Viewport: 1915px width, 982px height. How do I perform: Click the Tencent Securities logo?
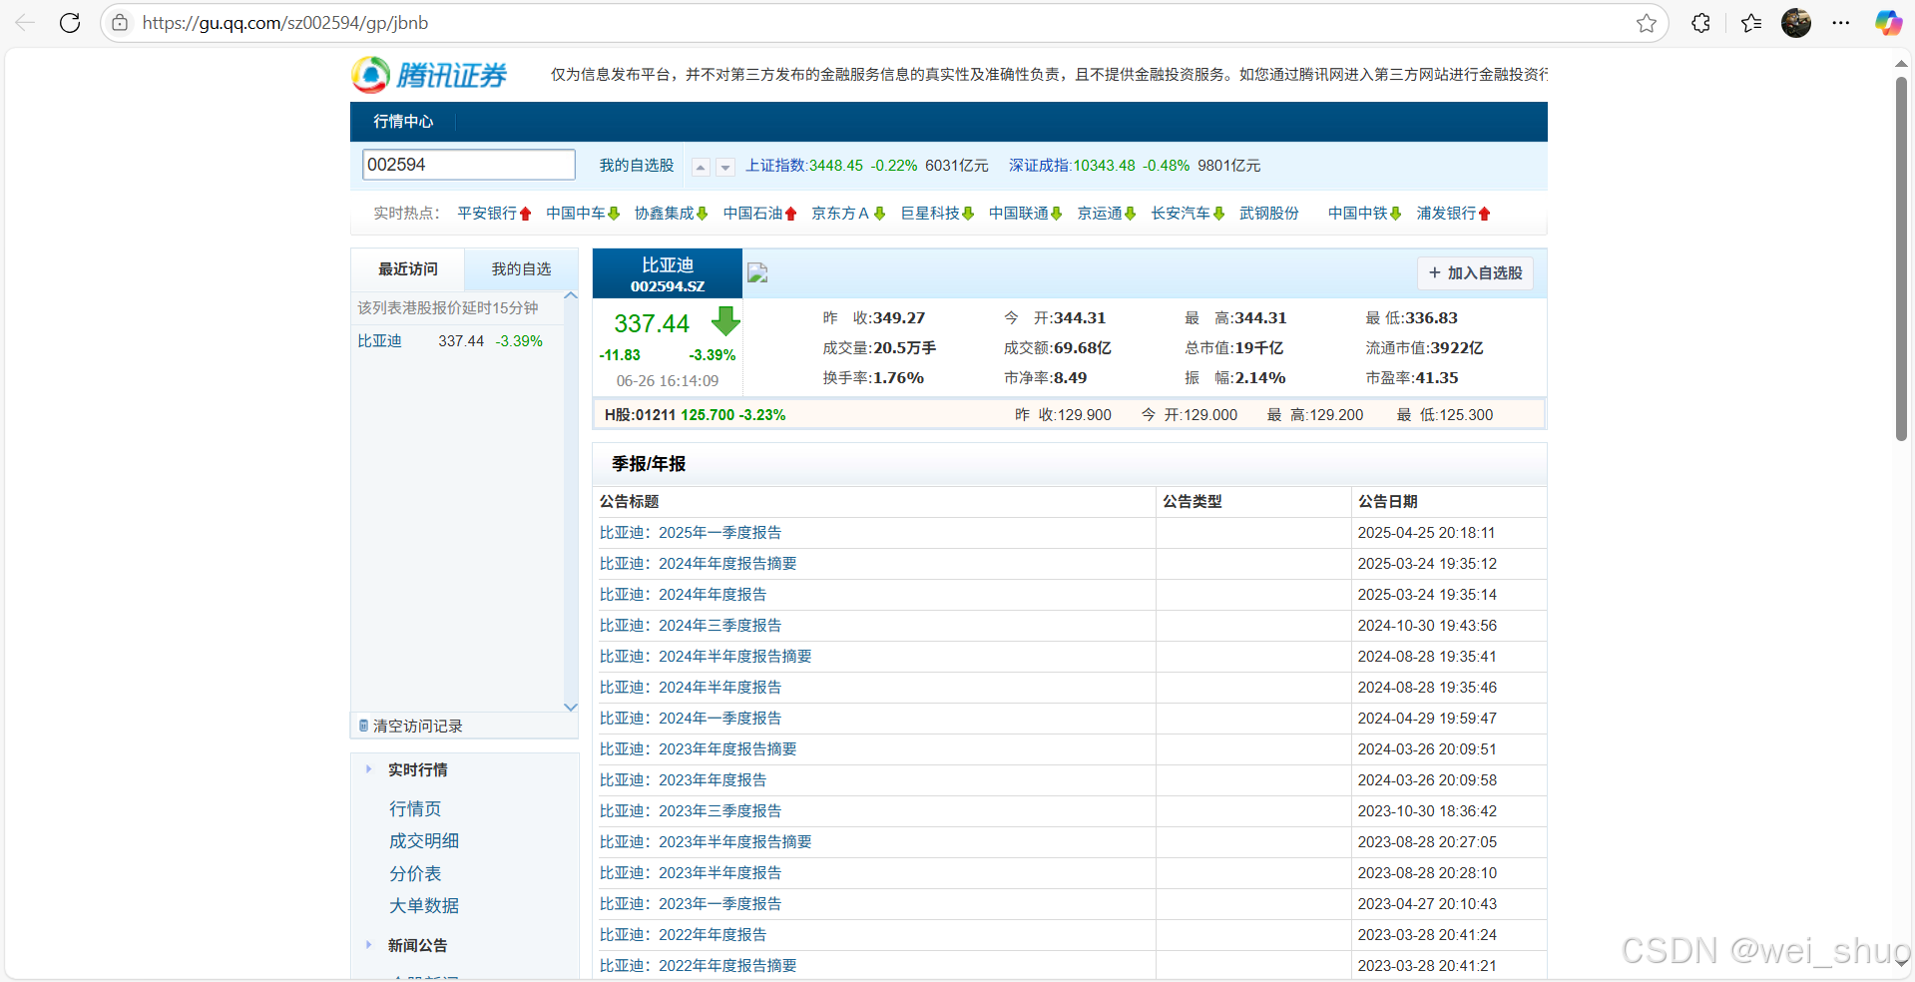430,75
